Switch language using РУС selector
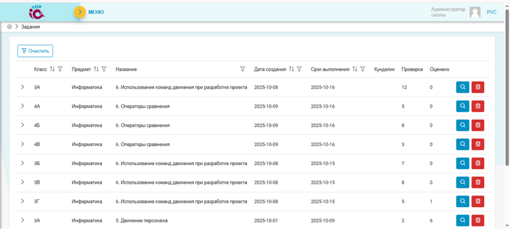This screenshot has width=510, height=229. click(492, 12)
